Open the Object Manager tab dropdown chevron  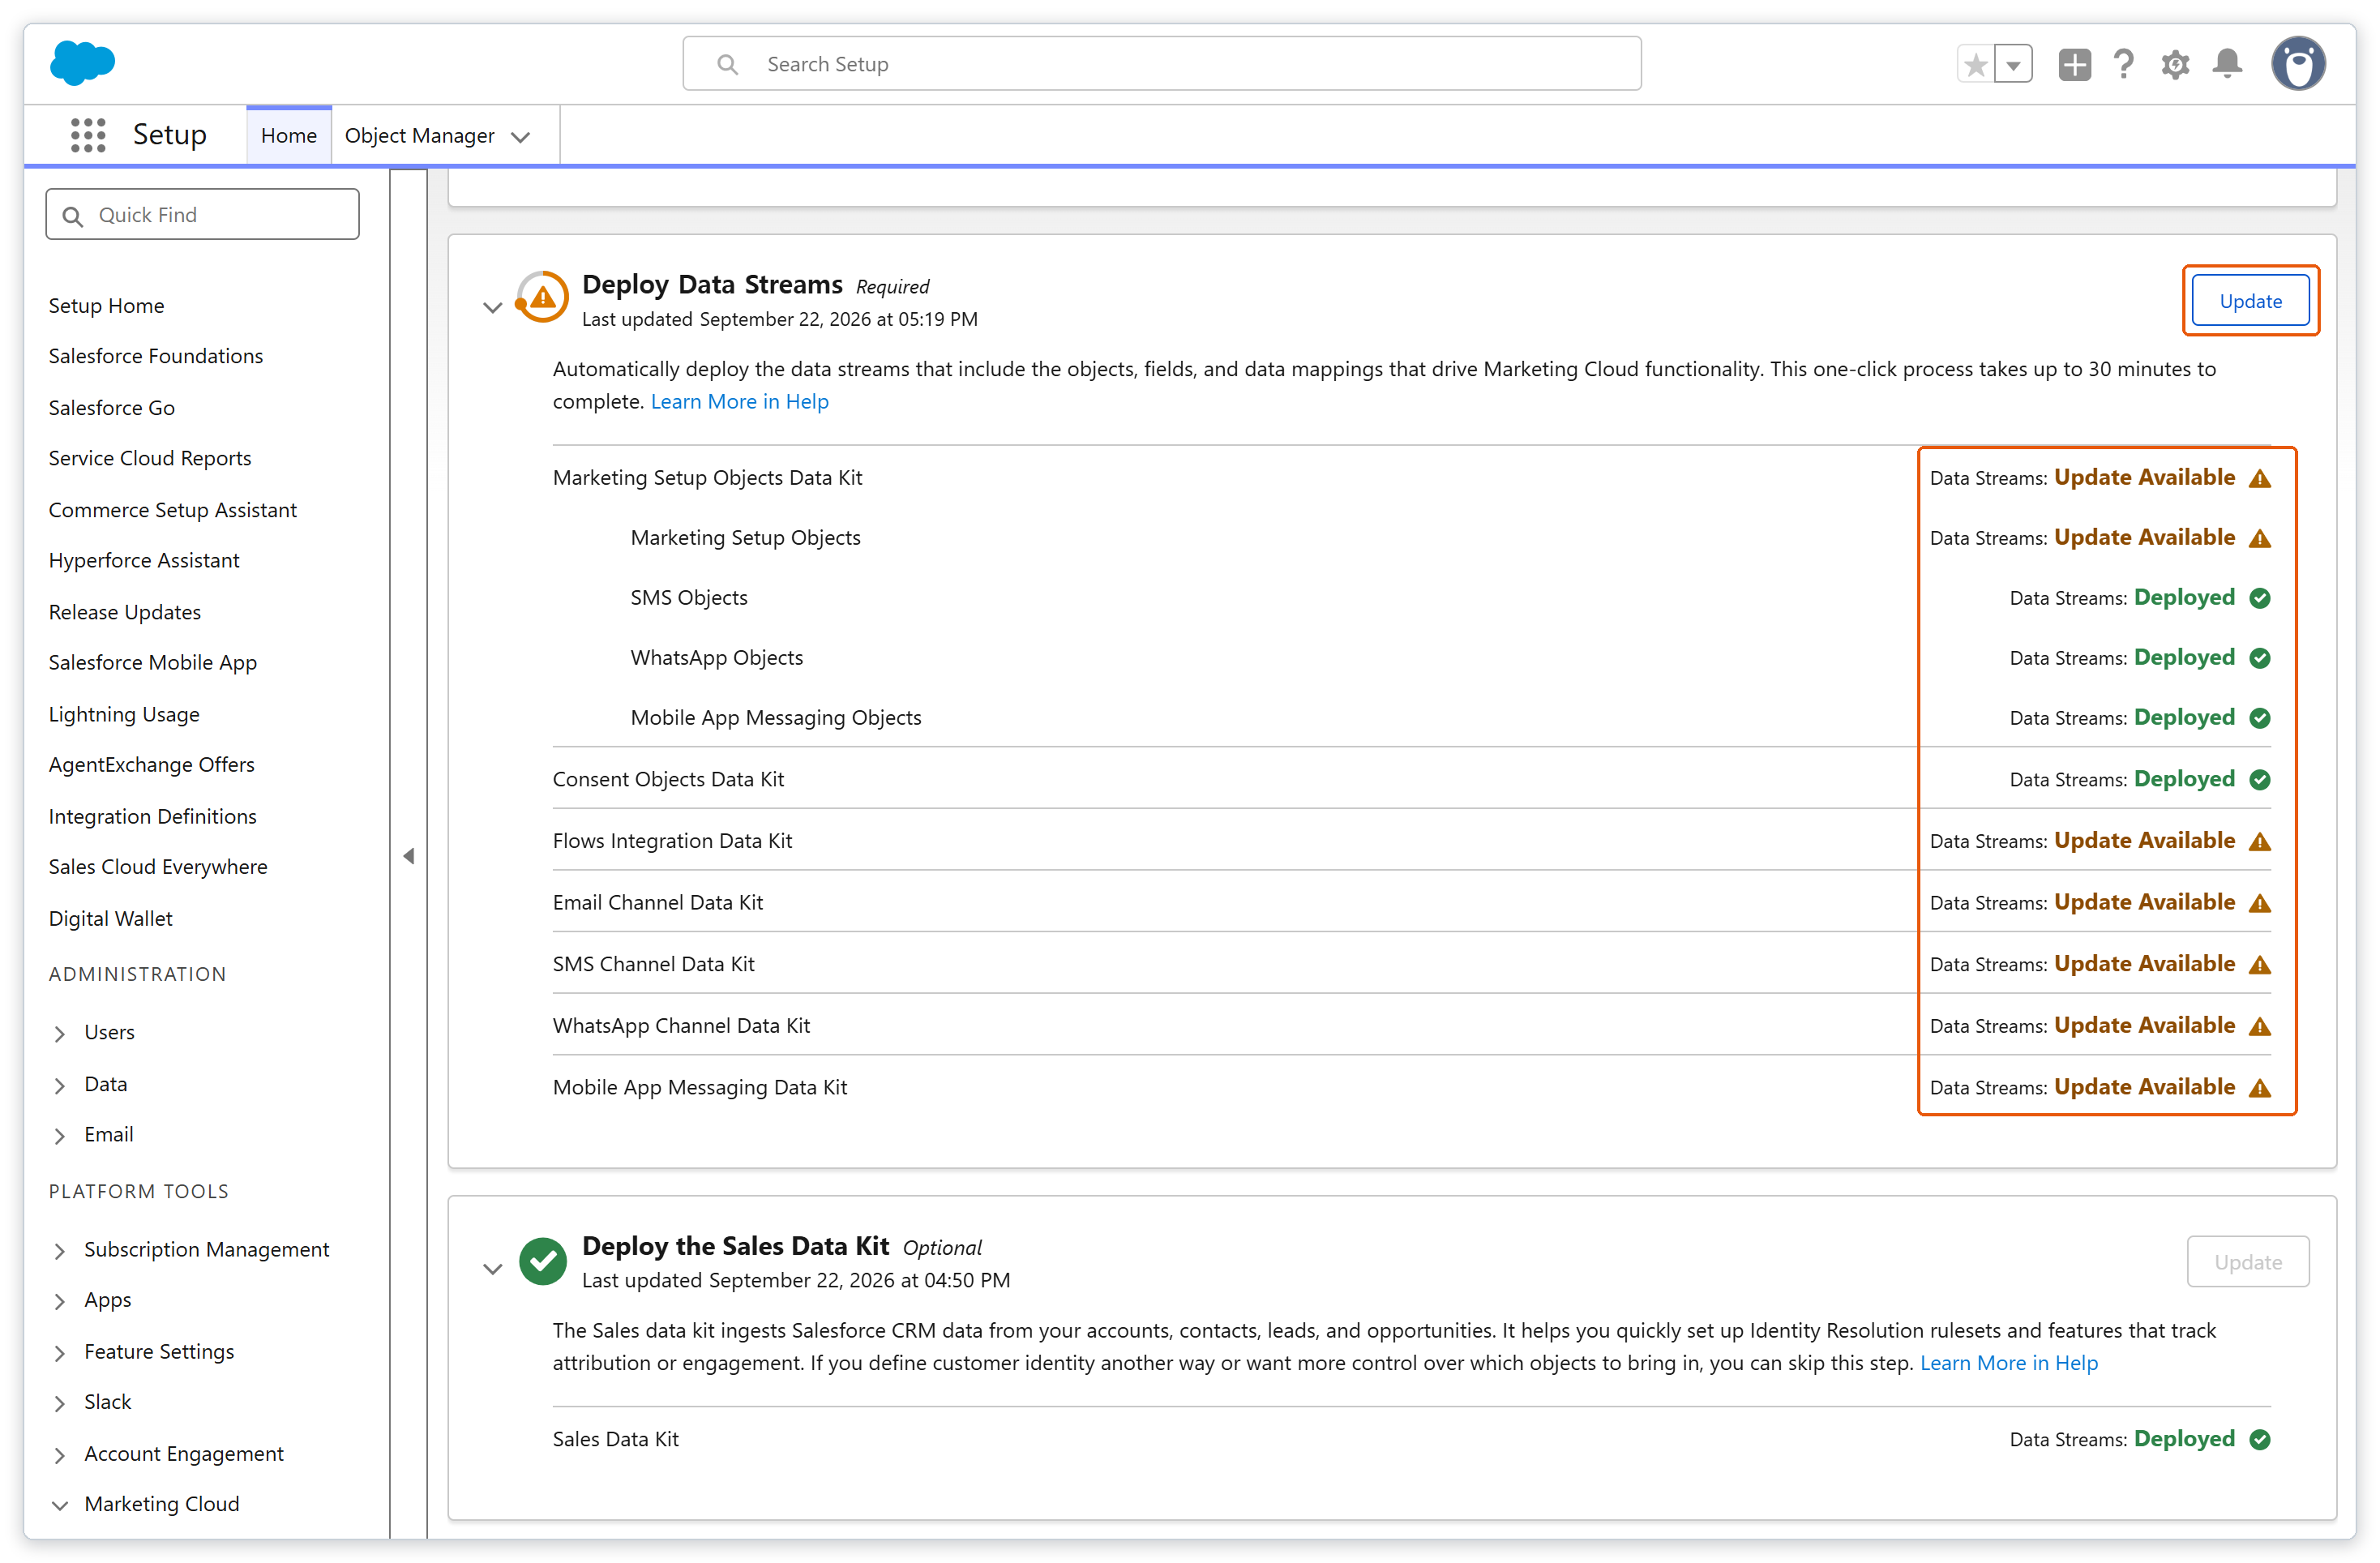520,137
